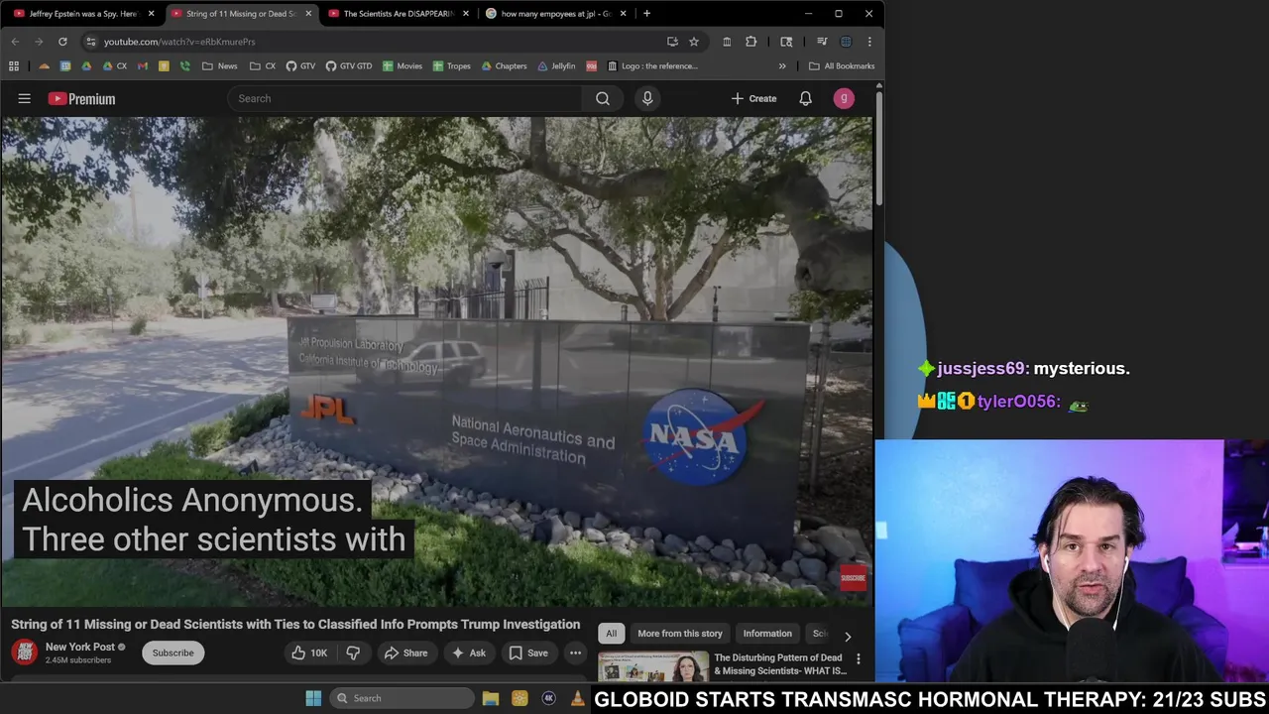This screenshot has width=1269, height=714.
Task: Open the GTV GTD bookmark
Action: pos(348,66)
